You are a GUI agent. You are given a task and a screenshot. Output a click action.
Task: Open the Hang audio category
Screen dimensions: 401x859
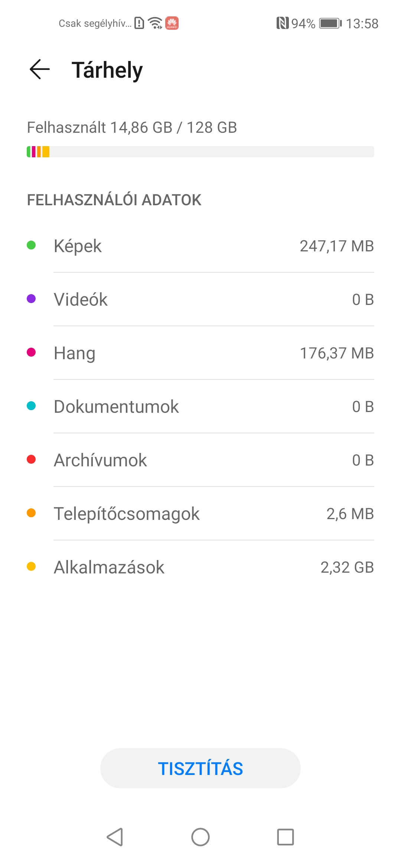click(200, 353)
